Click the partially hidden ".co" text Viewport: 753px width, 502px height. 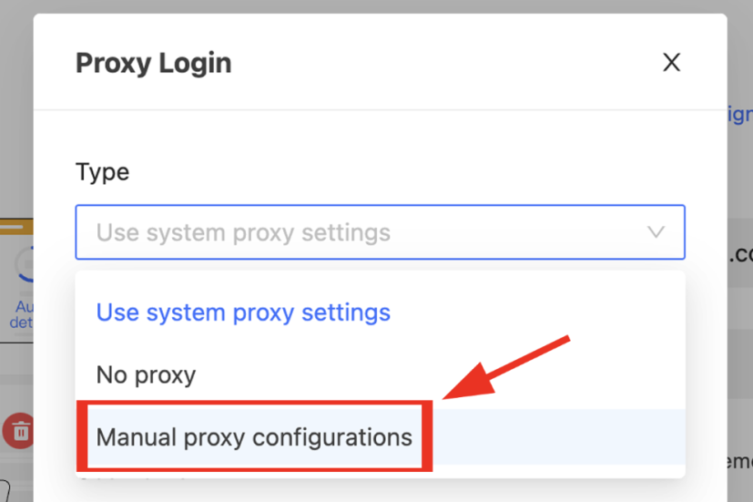point(739,255)
